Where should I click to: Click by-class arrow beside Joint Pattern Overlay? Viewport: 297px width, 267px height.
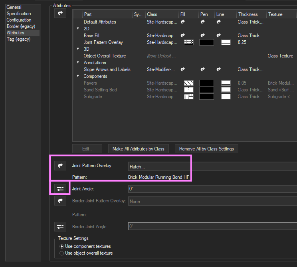pos(60,166)
